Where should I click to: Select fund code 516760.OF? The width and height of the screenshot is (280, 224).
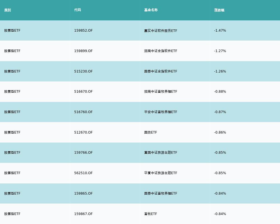(83, 112)
